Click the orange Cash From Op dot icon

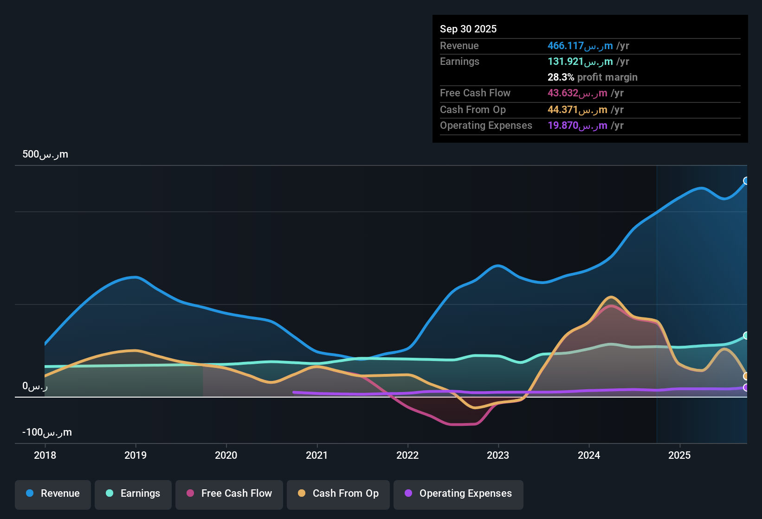pyautogui.click(x=302, y=494)
